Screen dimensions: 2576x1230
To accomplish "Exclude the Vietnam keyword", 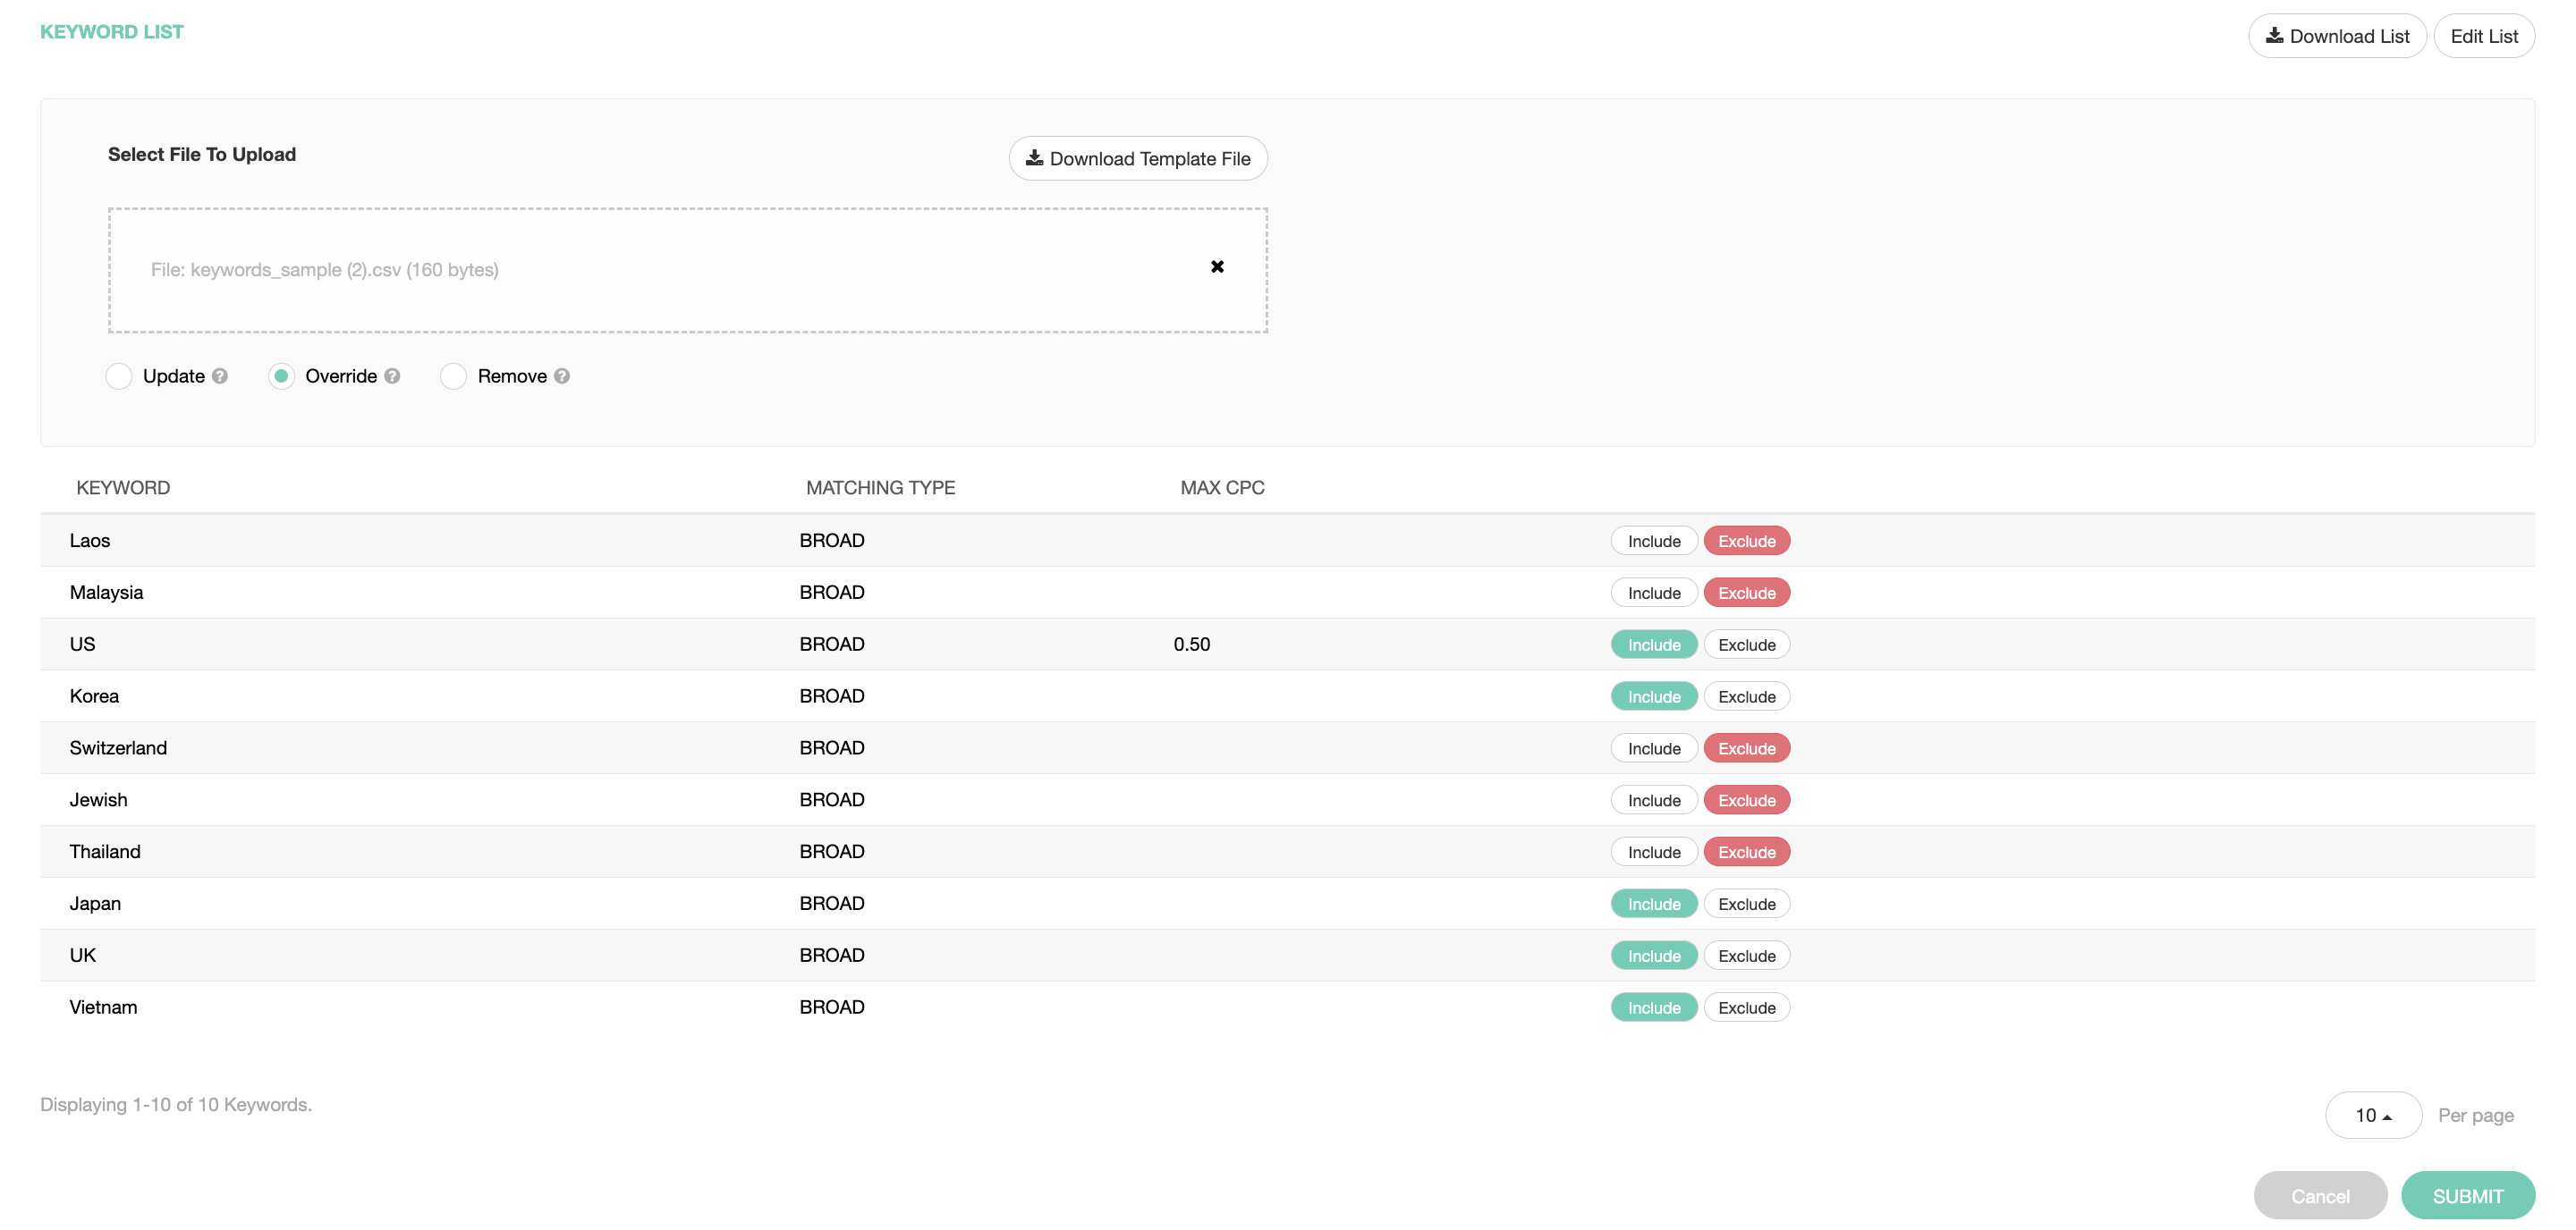I will 1746,1008.
